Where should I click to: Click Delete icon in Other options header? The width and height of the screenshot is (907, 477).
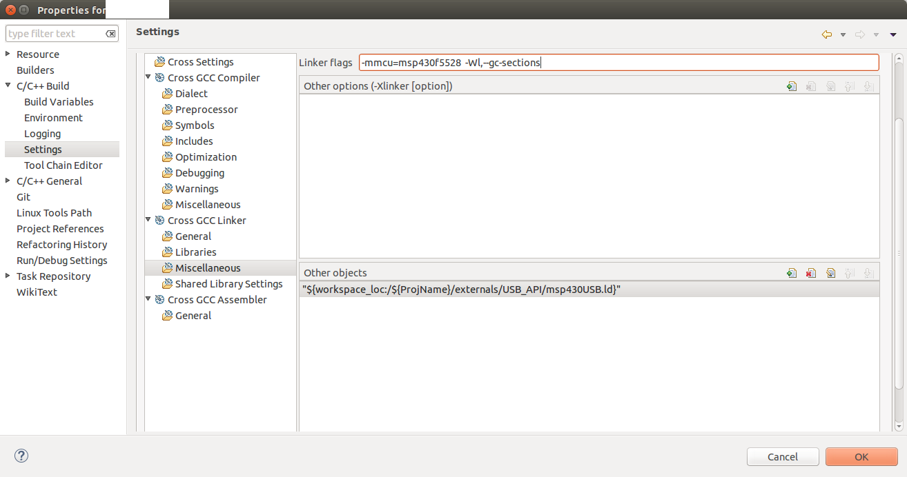tap(811, 86)
